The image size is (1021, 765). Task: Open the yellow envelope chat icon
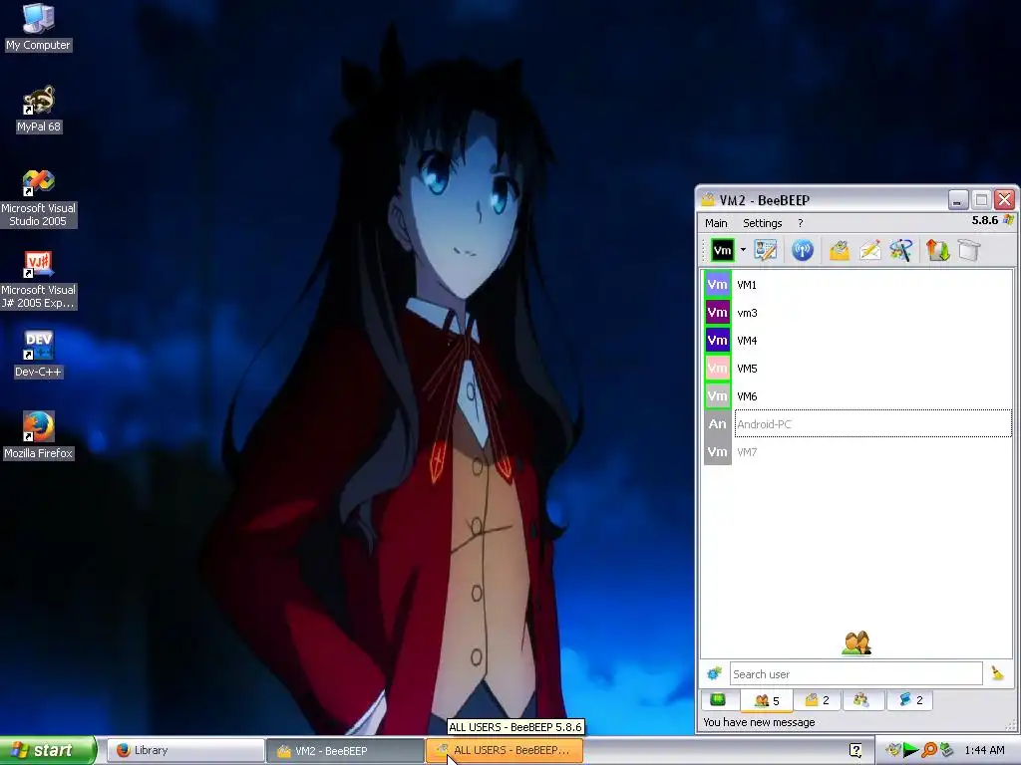click(x=840, y=250)
